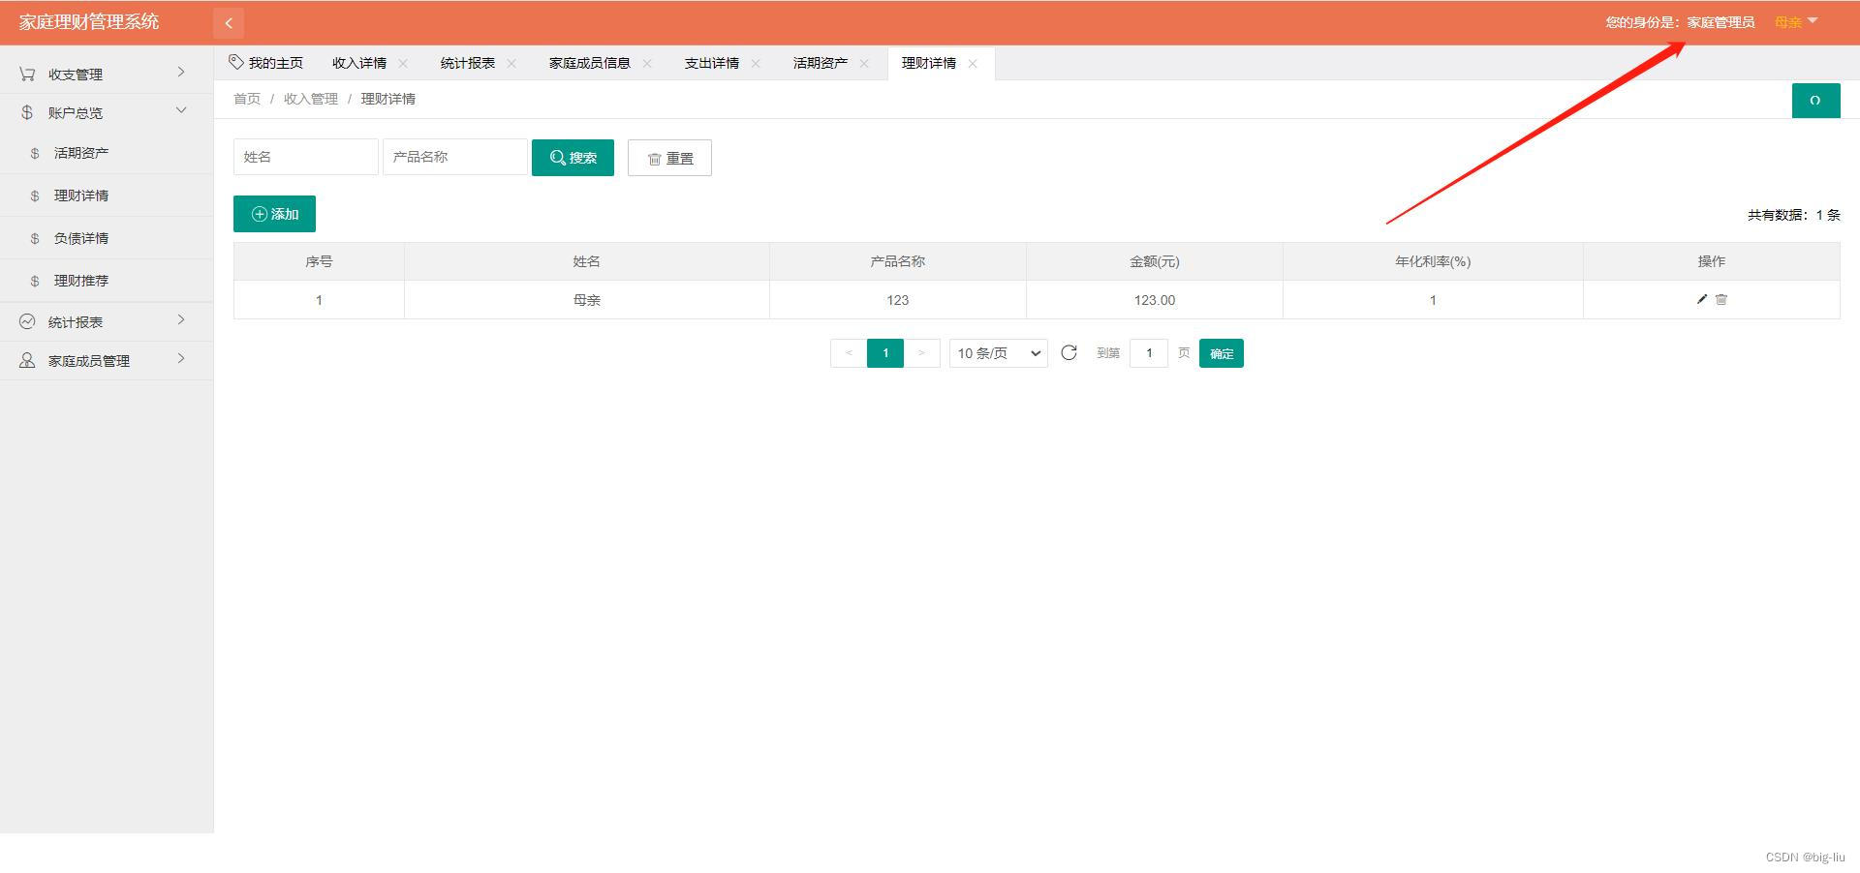Click the refresh icon in pagination bar
The height and width of the screenshot is (873, 1860).
(x=1069, y=352)
